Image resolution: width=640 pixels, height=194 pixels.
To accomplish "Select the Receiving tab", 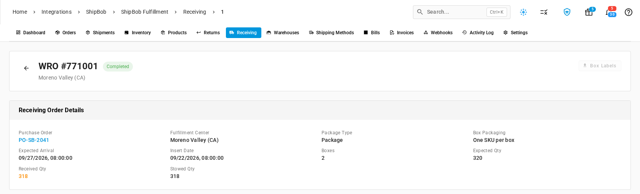I will (x=243, y=33).
